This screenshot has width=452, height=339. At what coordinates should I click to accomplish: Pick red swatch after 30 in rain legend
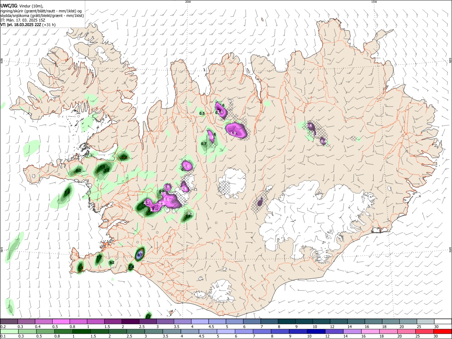[442, 331]
